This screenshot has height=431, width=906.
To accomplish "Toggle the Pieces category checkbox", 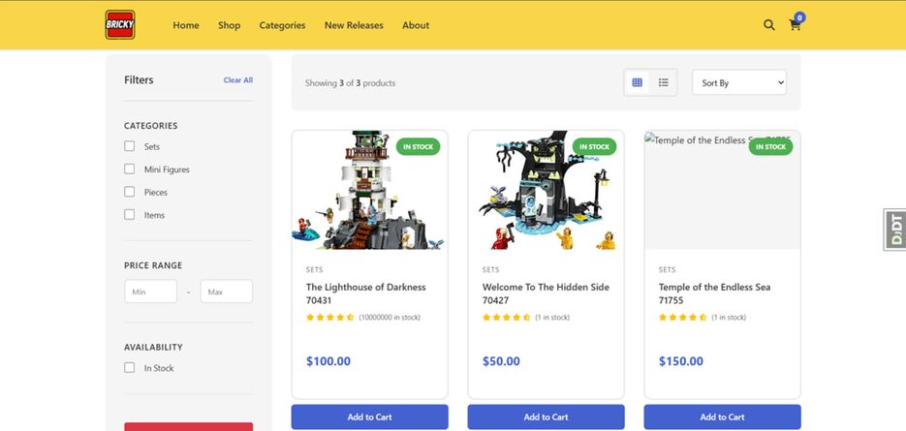I will tap(130, 192).
